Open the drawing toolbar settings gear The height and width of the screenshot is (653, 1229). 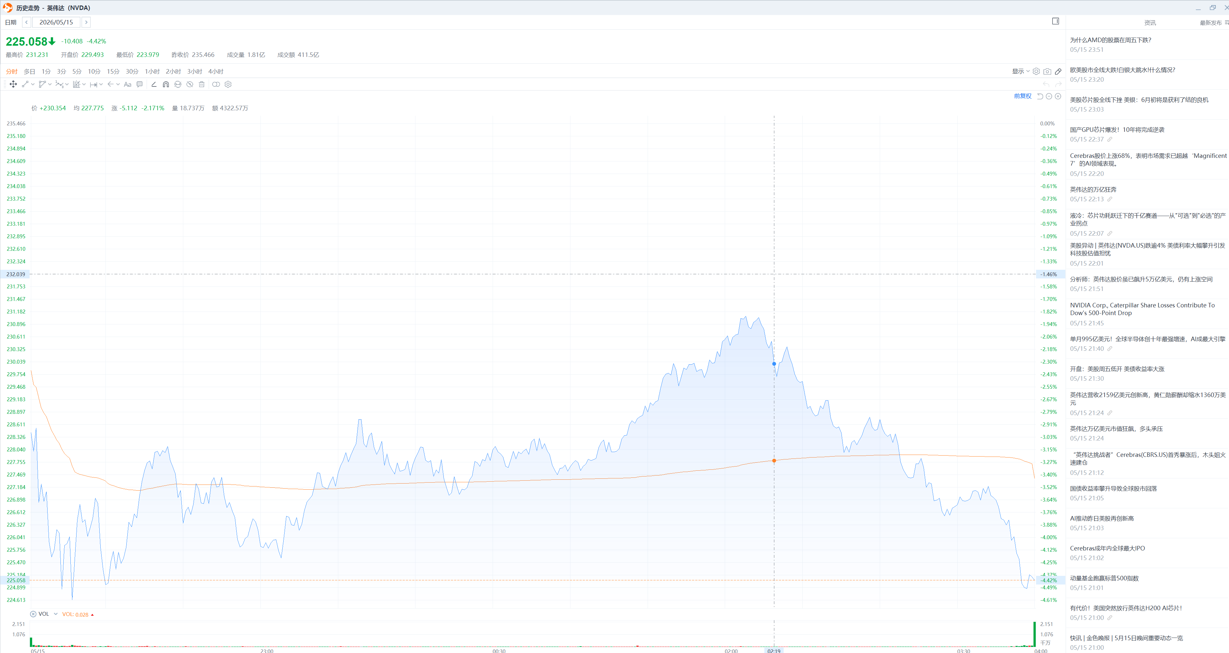(x=228, y=85)
